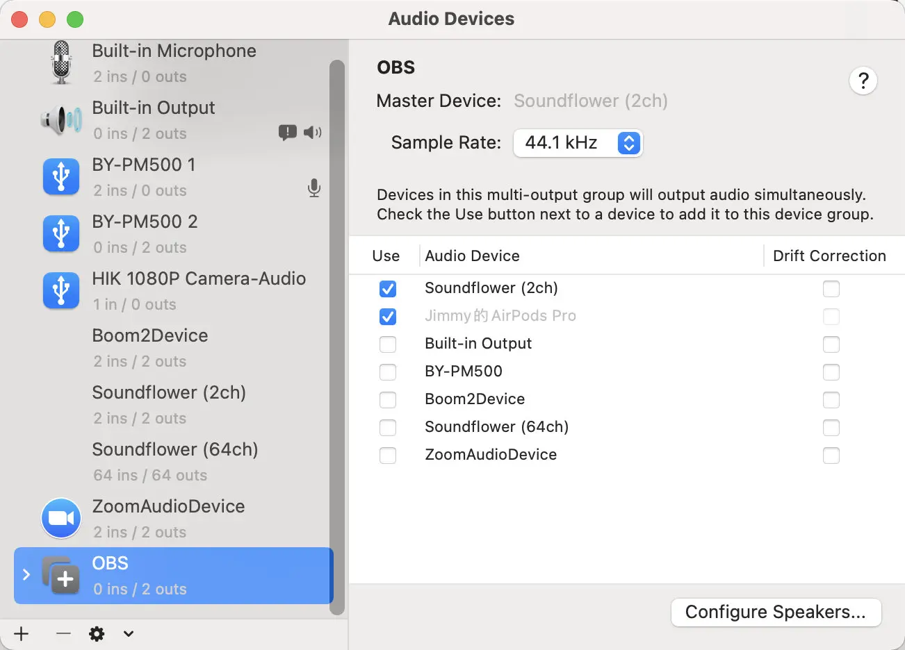Screen dimensions: 905x650
Task: Click the Built-in Microphone icon
Action: click(61, 63)
